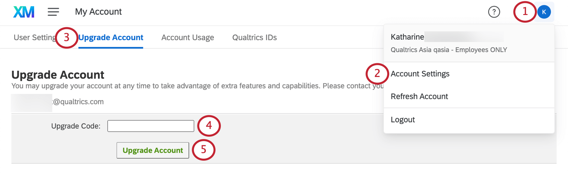Focus the Upgrade Code text field

[151, 126]
